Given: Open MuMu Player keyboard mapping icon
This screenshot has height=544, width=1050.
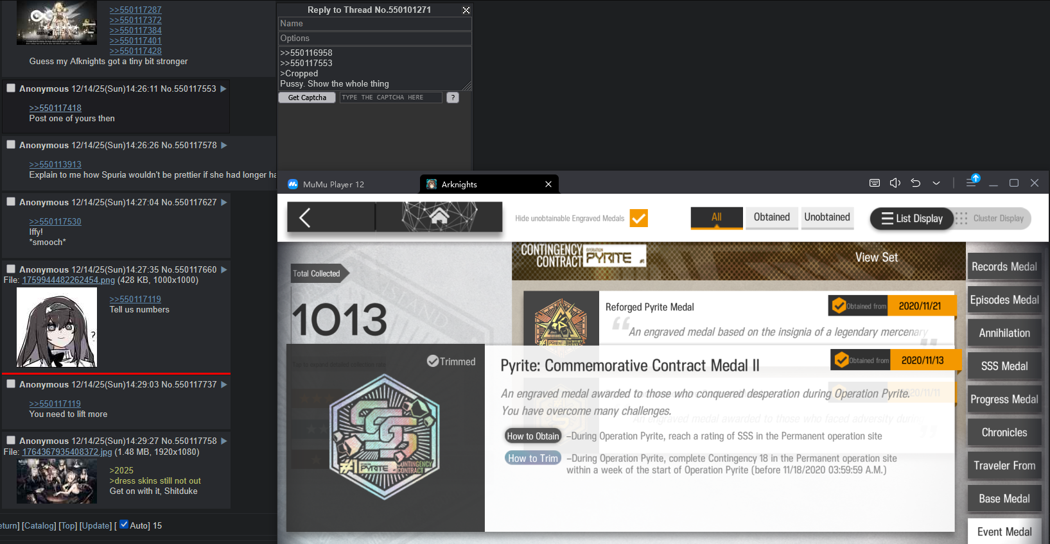Looking at the screenshot, I should [x=875, y=183].
